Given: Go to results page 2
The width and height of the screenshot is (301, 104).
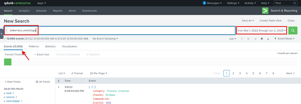Looking at the screenshot, I should click(x=233, y=73).
